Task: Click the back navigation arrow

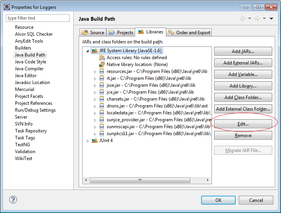Action: (243, 18)
